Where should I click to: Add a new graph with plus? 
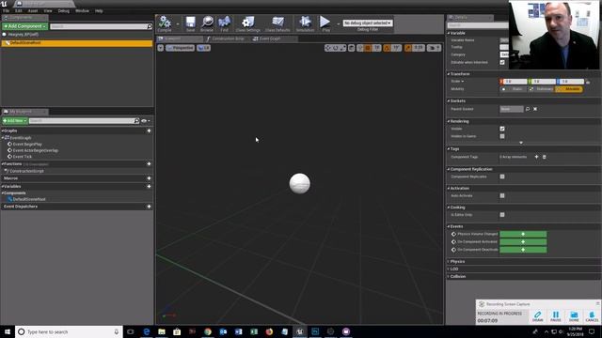pos(149,131)
